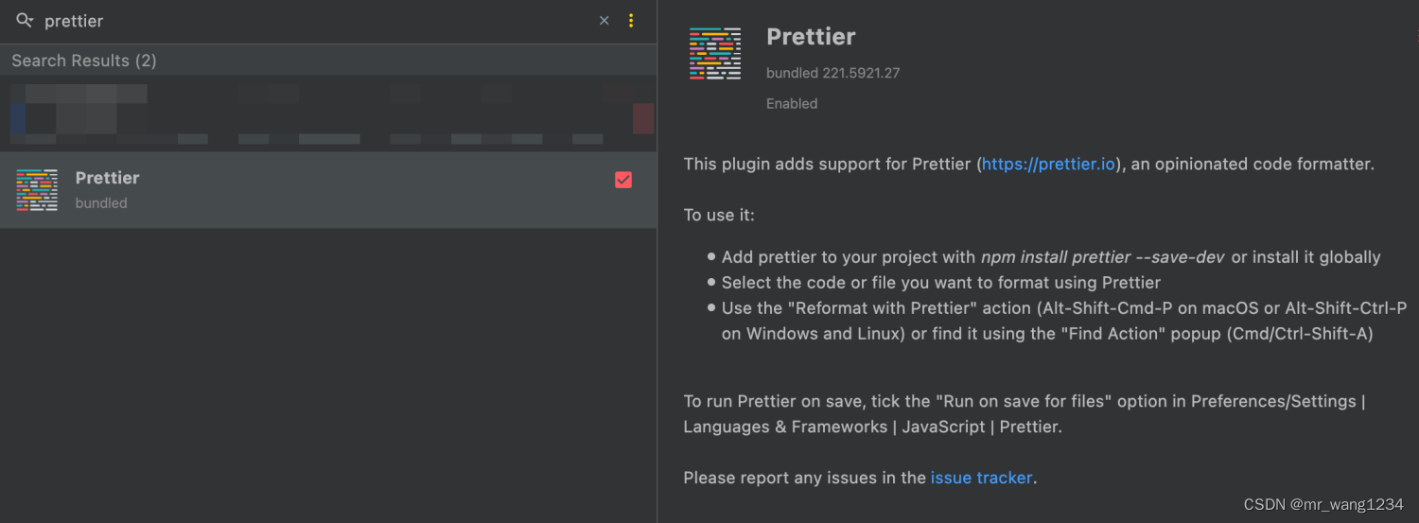
Task: Select the Prettier plugin name in list
Action: click(x=108, y=178)
